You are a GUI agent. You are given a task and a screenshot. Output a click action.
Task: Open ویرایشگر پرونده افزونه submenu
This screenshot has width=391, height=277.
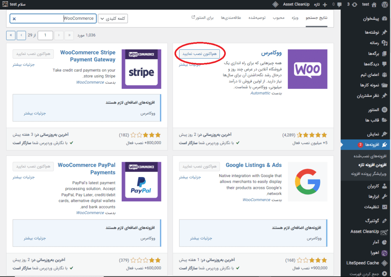coord(369,174)
